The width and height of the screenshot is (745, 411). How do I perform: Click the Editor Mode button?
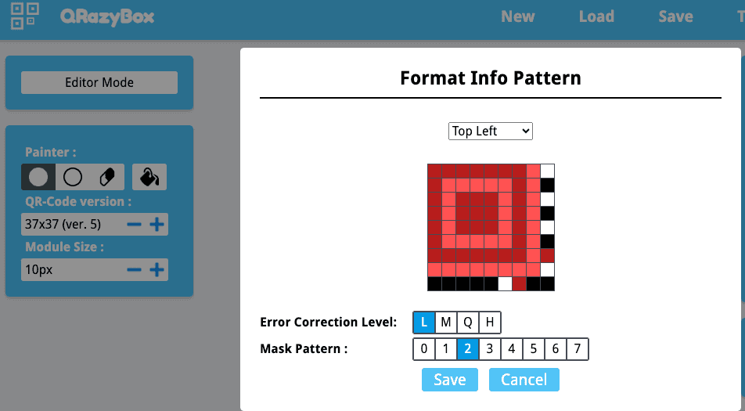(x=99, y=82)
